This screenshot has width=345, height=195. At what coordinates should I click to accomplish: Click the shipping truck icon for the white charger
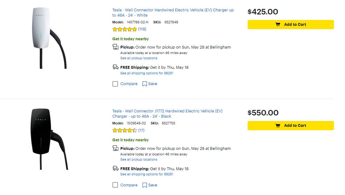[116, 67]
